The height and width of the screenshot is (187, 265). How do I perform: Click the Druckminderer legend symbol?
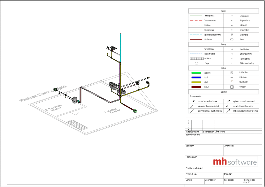pyautogui.click(x=232, y=30)
